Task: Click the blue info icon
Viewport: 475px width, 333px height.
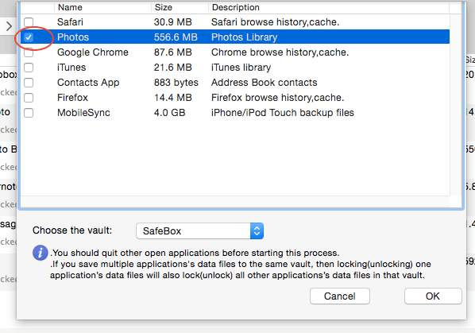Action: [40, 253]
